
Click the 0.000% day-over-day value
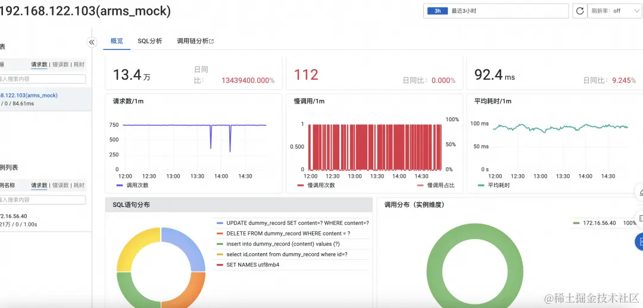point(444,81)
